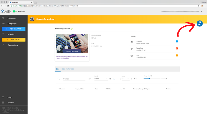The height and width of the screenshot is (114, 207).
Task: Close the AdEx dapp browser tab
Action: pos(32,2)
